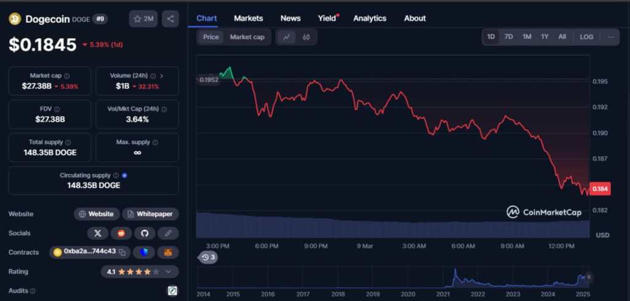The height and width of the screenshot is (301, 630).
Task: Open FDV info icon
Action: (x=57, y=109)
